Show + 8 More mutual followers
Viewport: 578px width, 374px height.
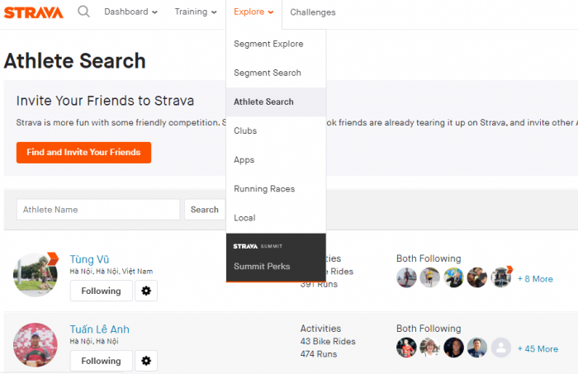(x=535, y=279)
